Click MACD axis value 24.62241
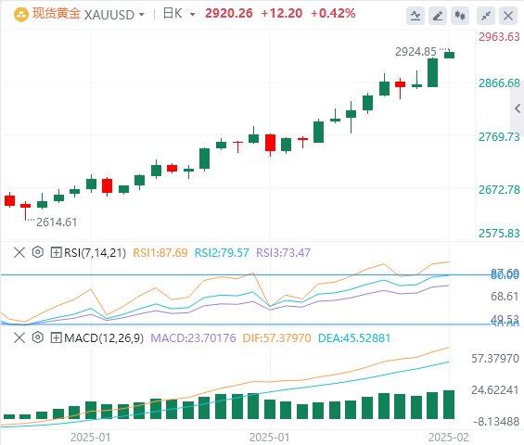The width and height of the screenshot is (524, 445). [x=495, y=390]
